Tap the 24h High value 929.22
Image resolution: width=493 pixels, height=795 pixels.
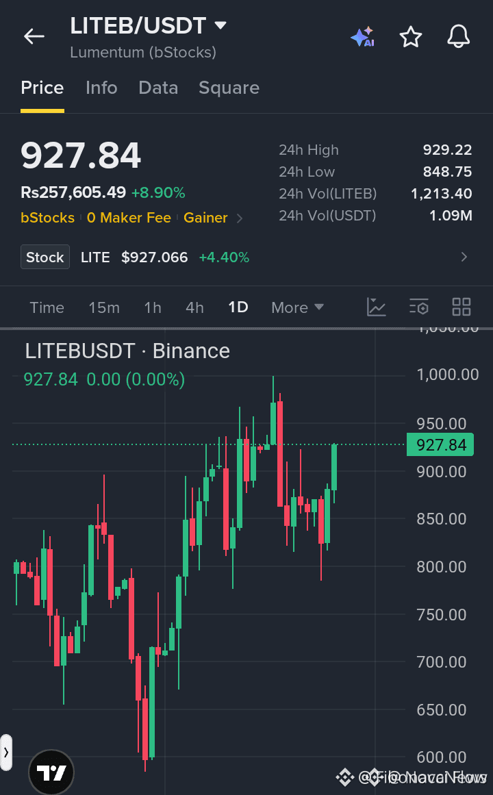(447, 149)
